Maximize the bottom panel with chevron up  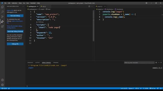pyautogui.click(x=159, y=62)
